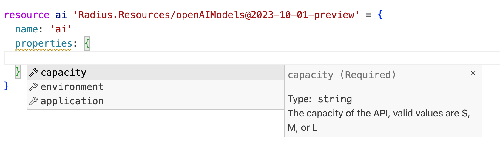Select the capacity completion suggestion
Screen dimensions: 500x148
64,73
